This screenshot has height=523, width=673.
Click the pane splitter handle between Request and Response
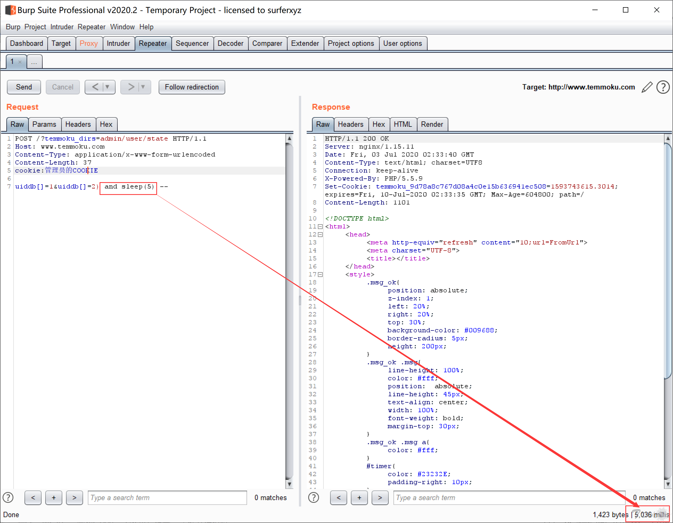tap(300, 300)
